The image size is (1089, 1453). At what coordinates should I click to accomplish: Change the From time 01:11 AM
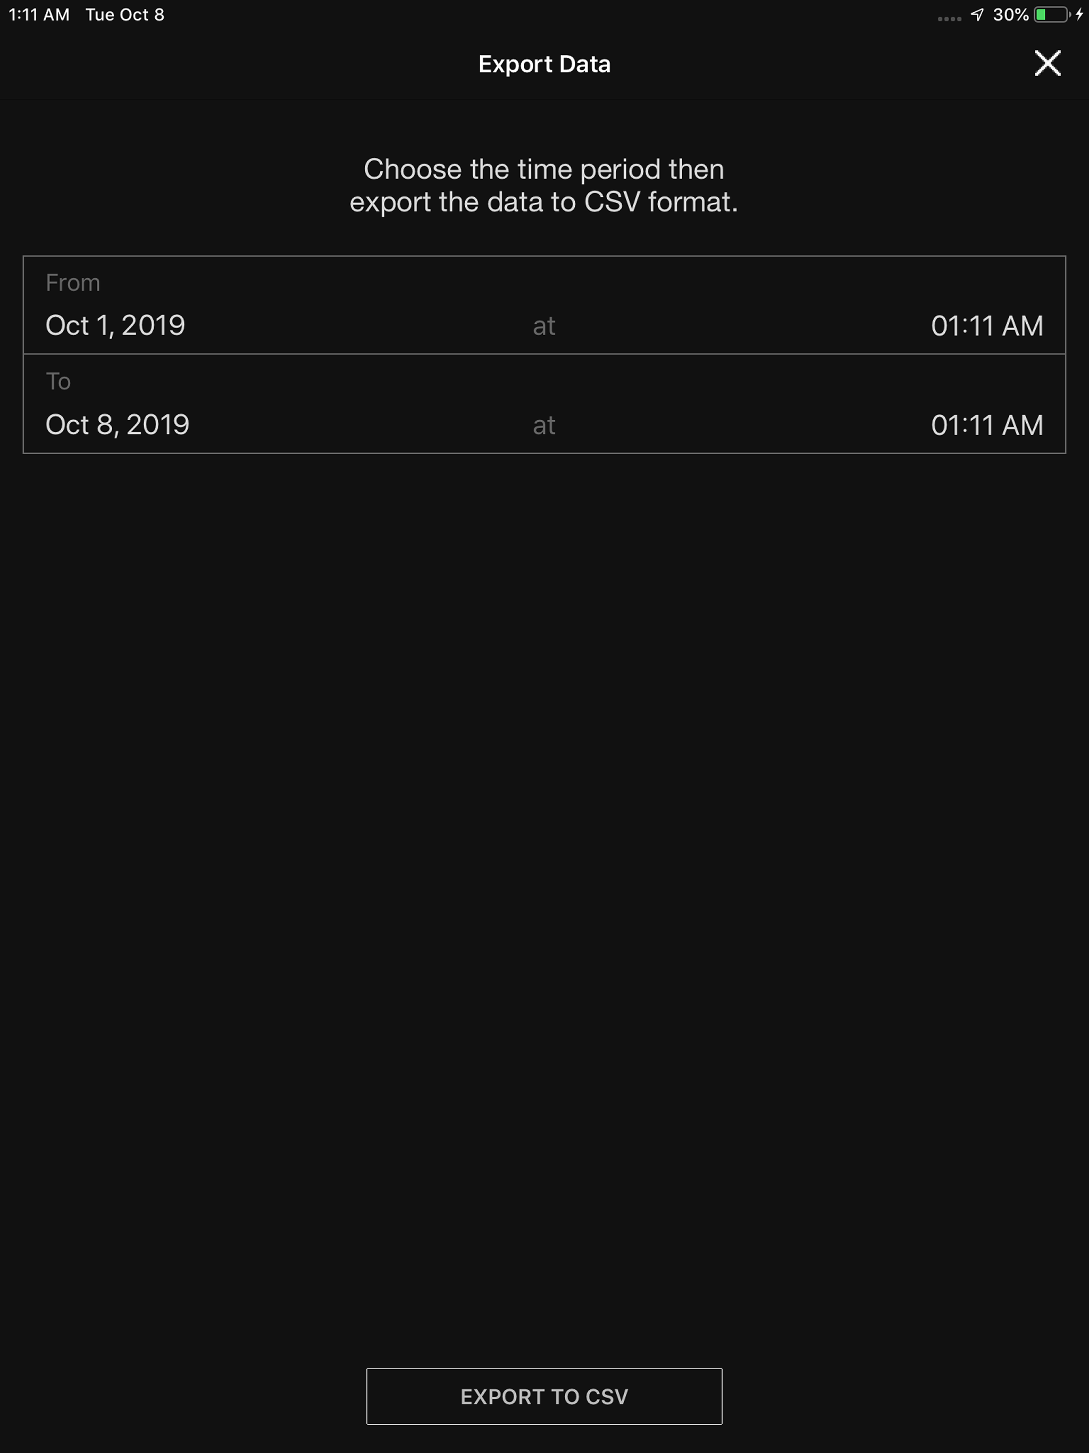[x=986, y=326]
